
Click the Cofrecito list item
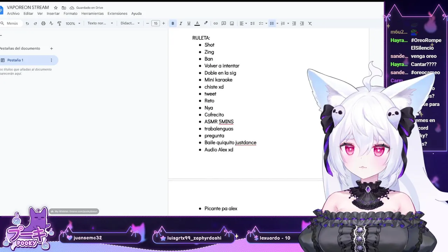click(x=214, y=115)
